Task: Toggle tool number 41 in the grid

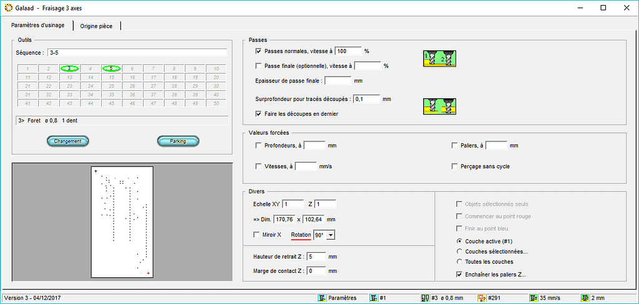Action: tap(27, 103)
